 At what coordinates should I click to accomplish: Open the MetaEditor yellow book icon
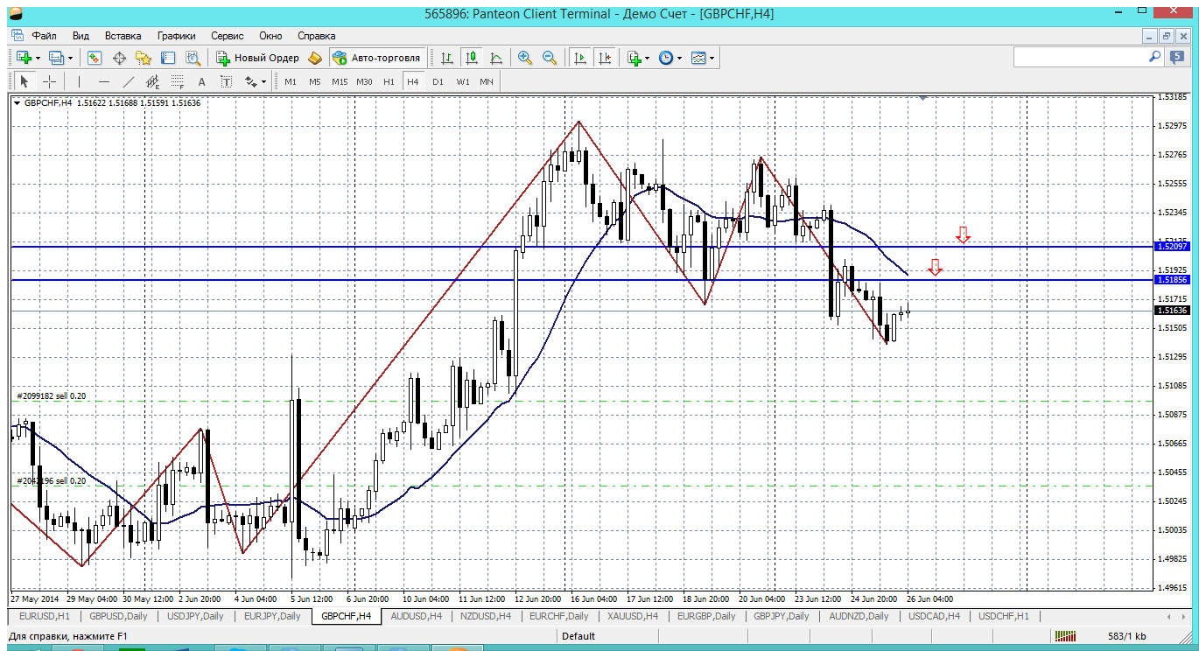(x=315, y=58)
